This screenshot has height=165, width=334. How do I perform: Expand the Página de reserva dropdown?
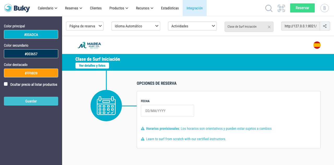(85, 26)
